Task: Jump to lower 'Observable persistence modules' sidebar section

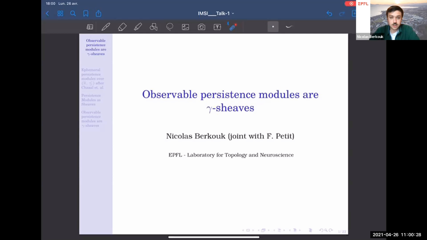Action: 92,119
